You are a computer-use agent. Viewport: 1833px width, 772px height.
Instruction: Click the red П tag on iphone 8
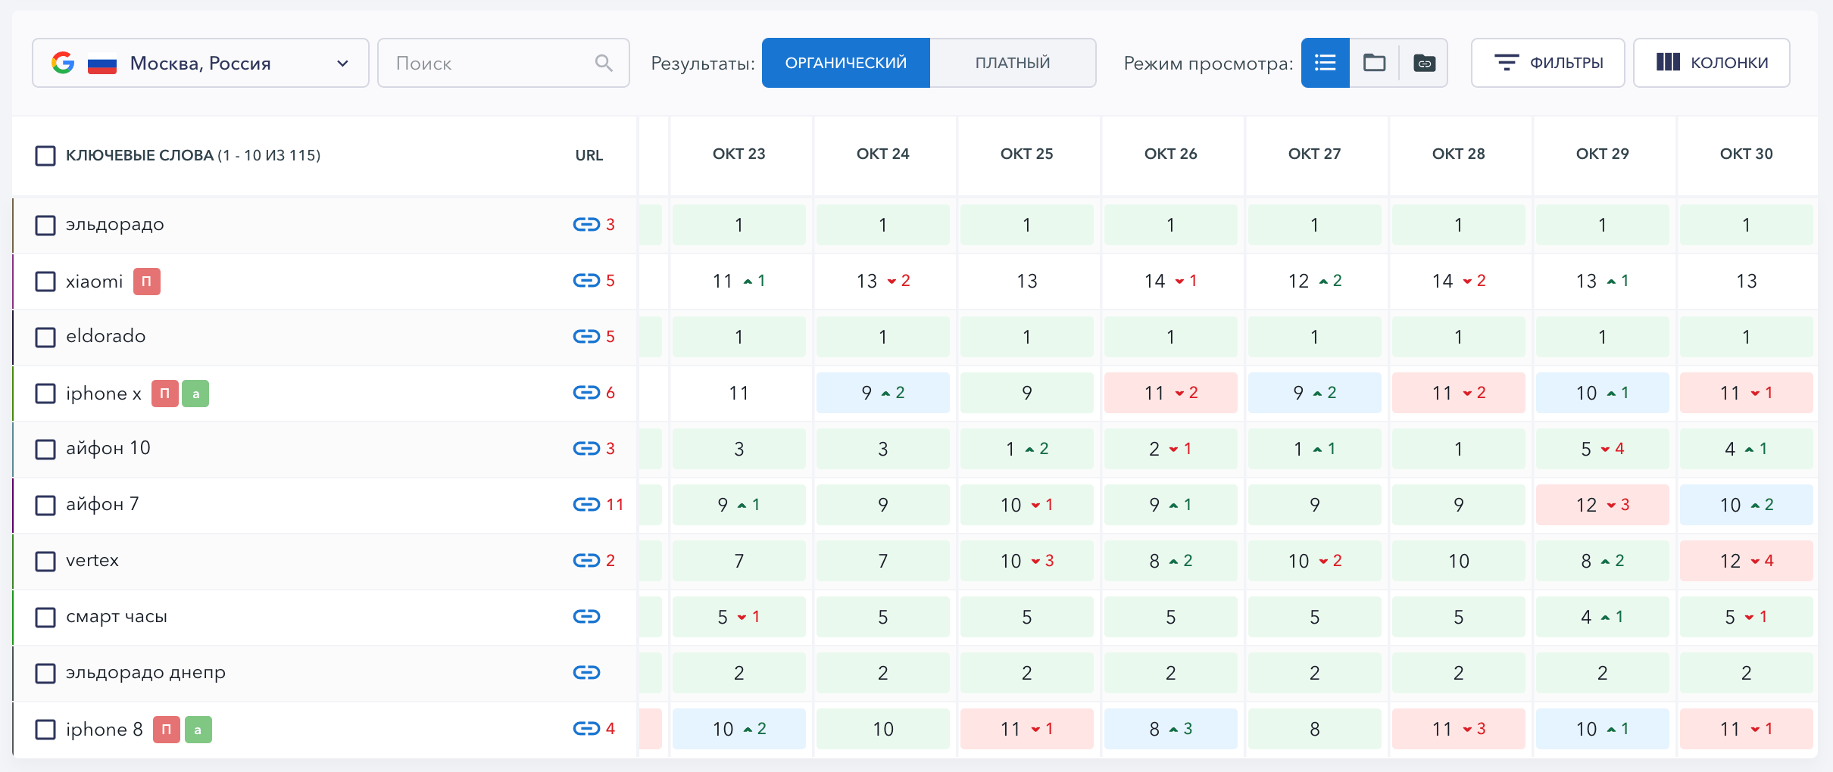point(167,730)
